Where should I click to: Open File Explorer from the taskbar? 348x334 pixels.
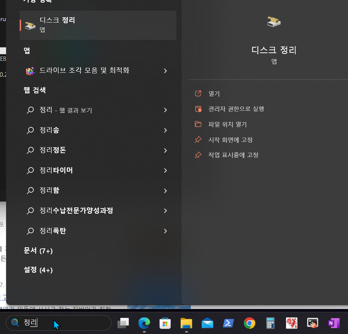186,323
